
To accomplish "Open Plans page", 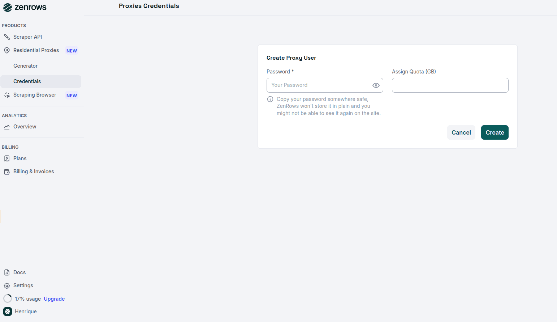I will (20, 158).
